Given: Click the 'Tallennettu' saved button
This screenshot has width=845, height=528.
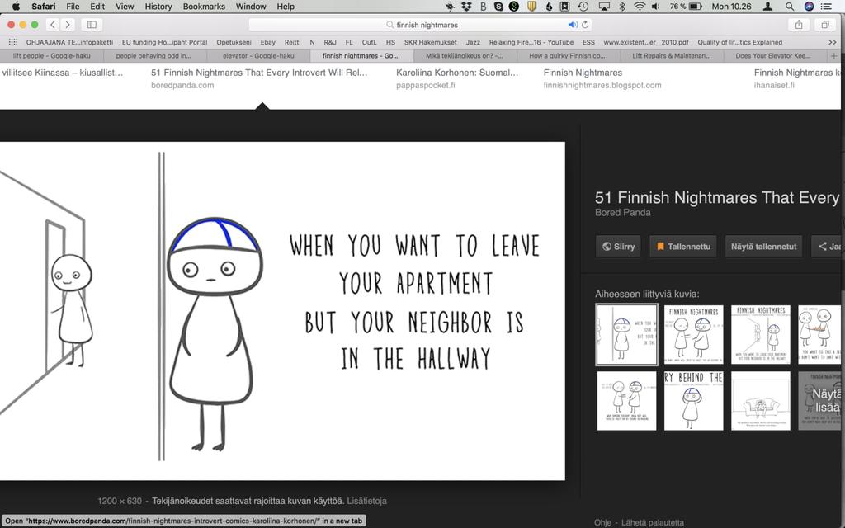Looking at the screenshot, I should click(682, 246).
